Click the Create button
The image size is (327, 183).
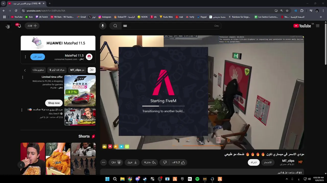[32, 26]
